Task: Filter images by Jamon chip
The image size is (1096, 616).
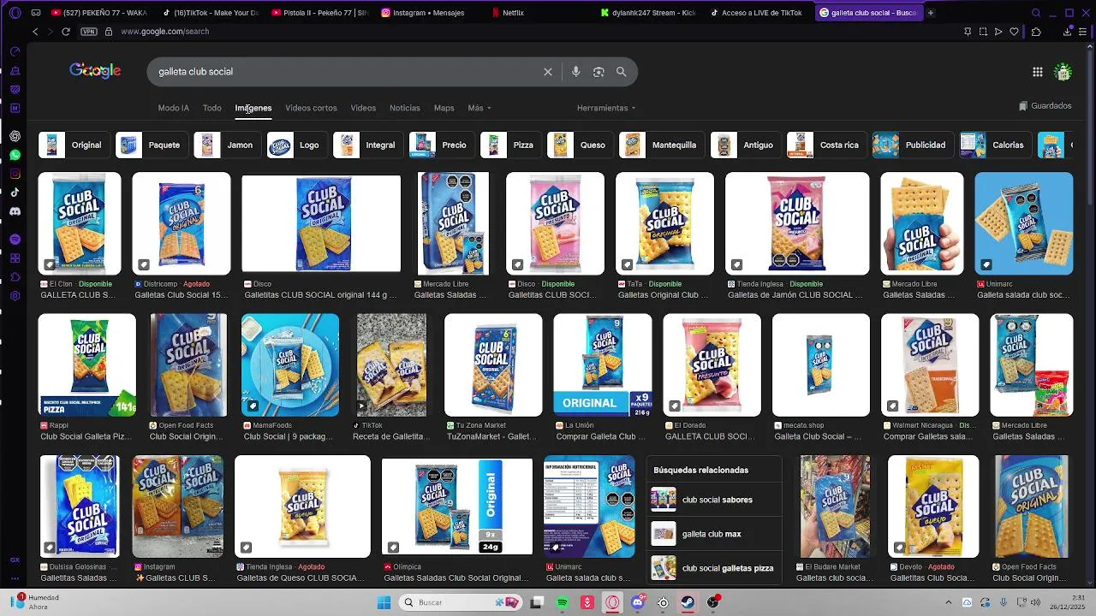Action: pyautogui.click(x=226, y=145)
